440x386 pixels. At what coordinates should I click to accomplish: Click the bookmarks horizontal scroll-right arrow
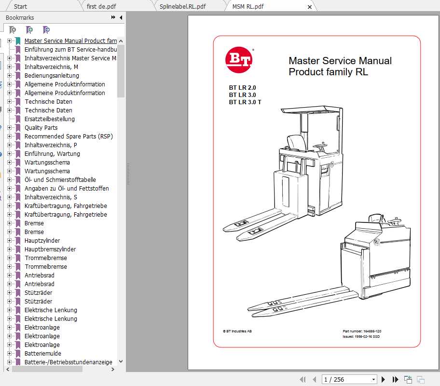[113, 370]
